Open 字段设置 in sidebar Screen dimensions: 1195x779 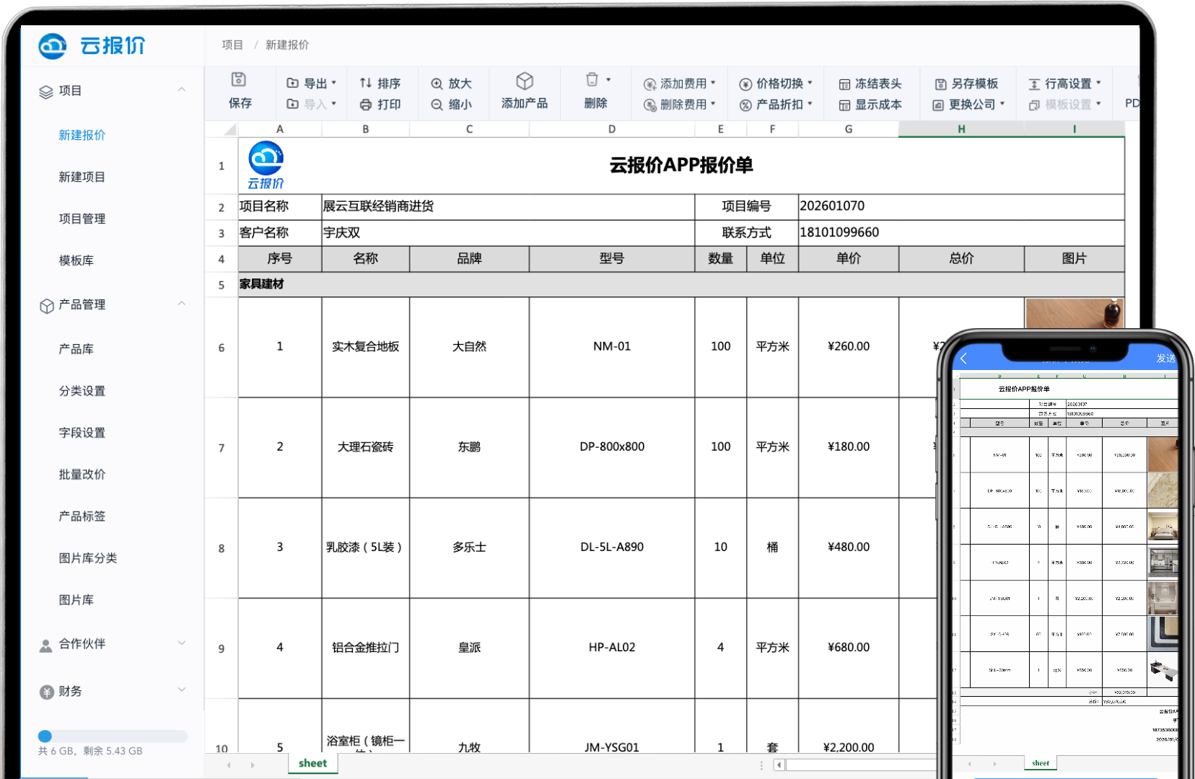click(82, 433)
